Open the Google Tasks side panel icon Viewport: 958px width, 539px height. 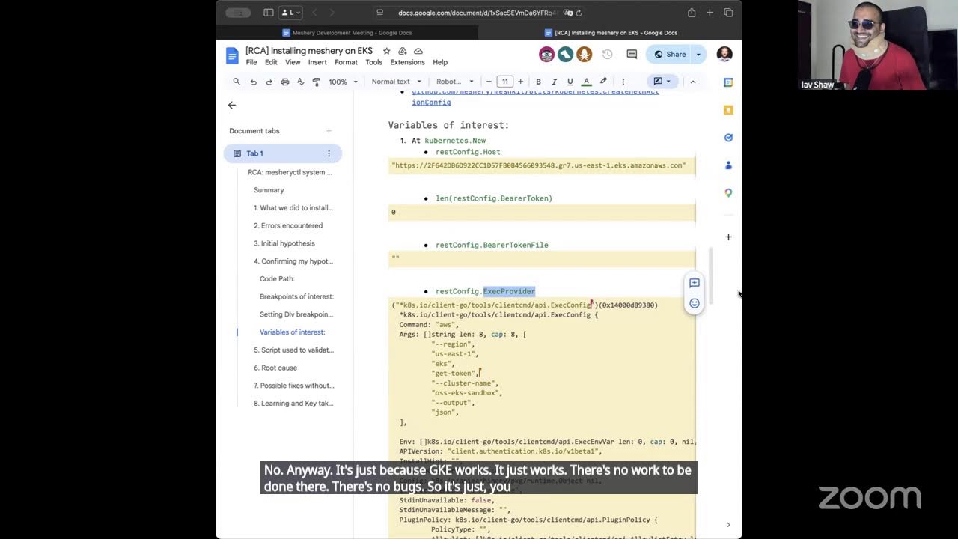pos(728,138)
